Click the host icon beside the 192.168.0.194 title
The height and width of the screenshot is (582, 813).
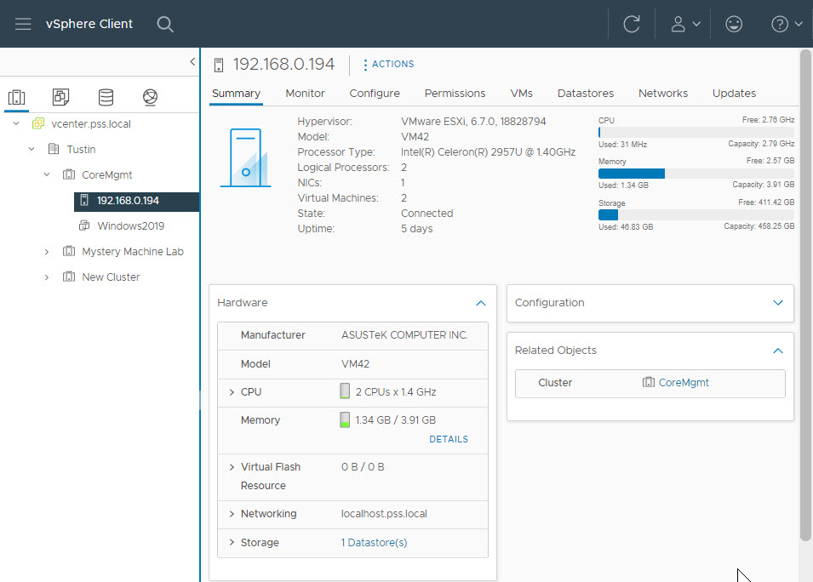coord(218,65)
